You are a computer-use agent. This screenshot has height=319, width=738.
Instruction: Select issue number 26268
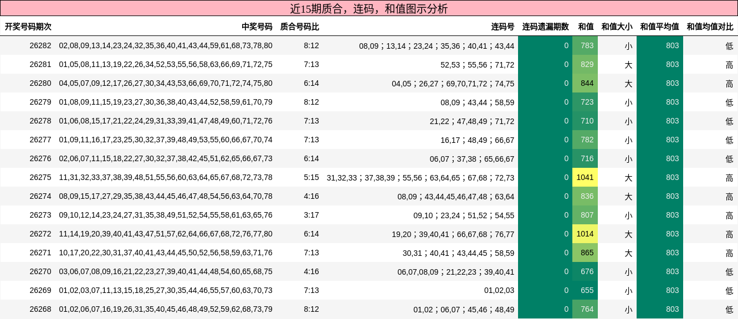click(40, 309)
